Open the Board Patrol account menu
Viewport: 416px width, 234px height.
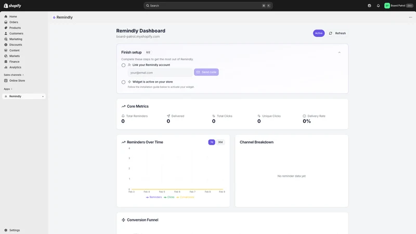click(x=399, y=6)
